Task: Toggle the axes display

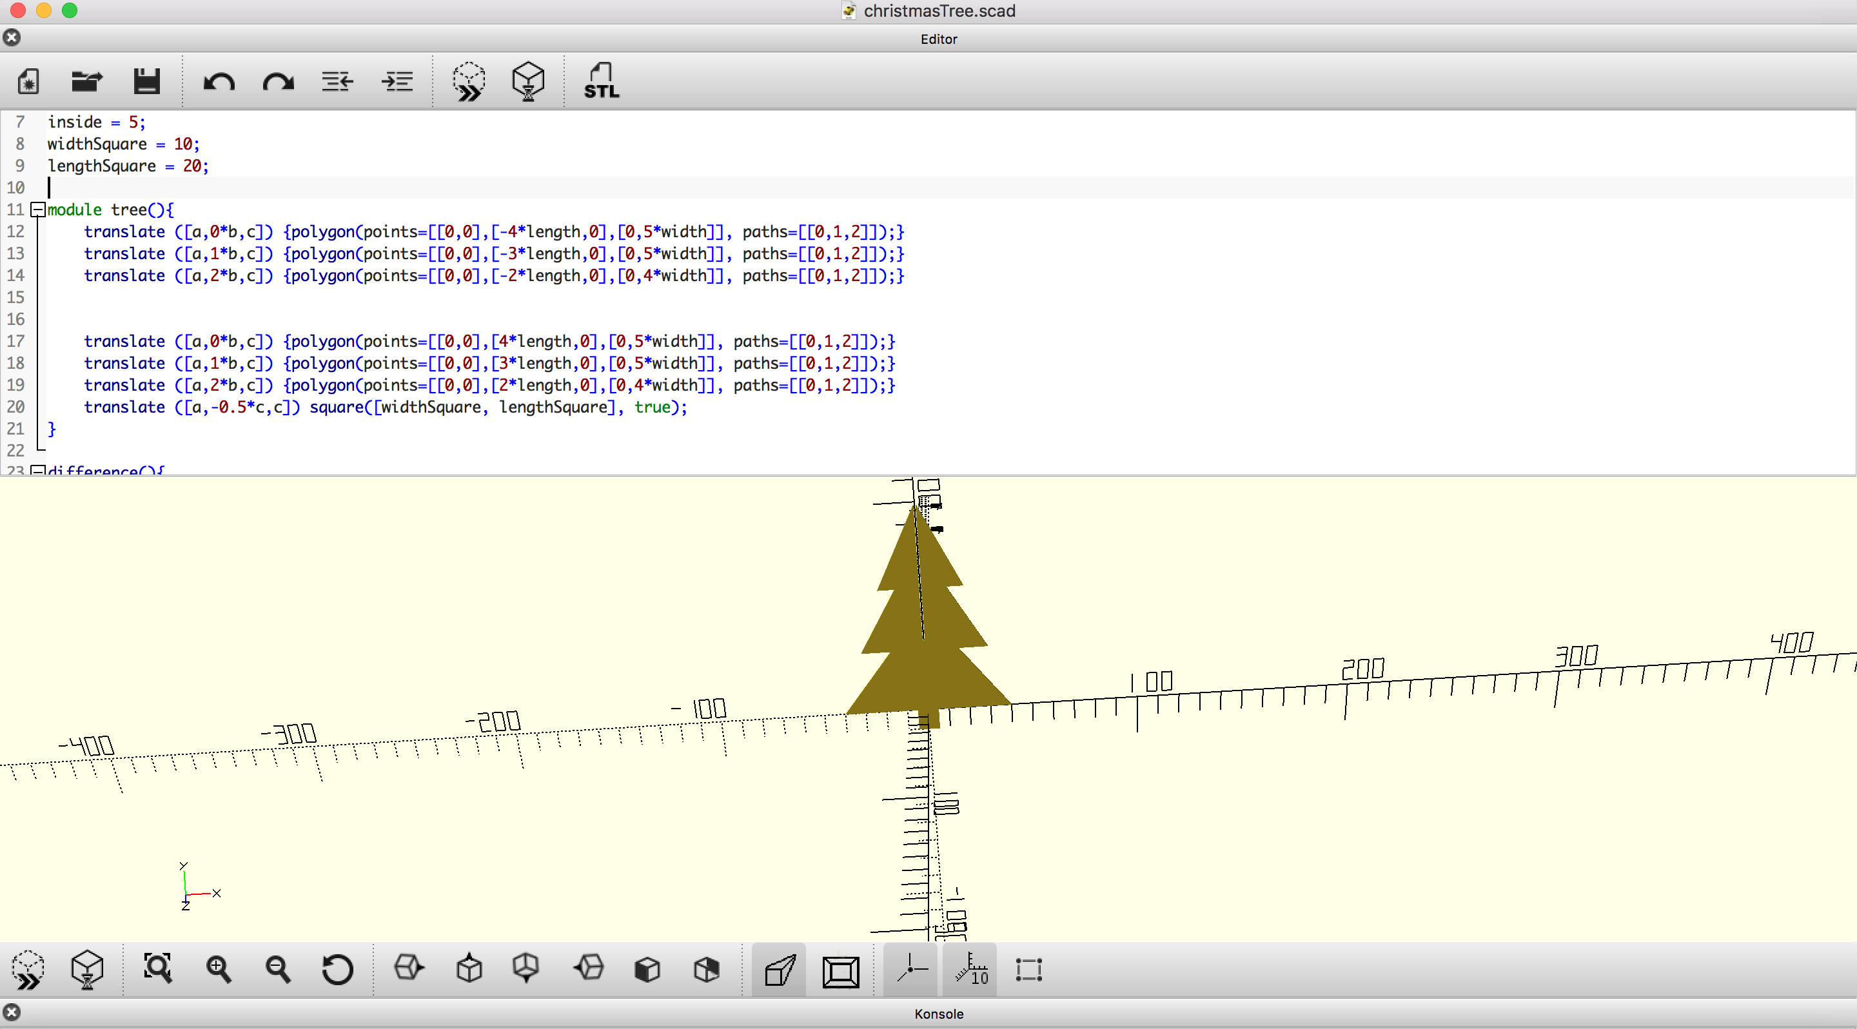Action: pyautogui.click(x=911, y=970)
